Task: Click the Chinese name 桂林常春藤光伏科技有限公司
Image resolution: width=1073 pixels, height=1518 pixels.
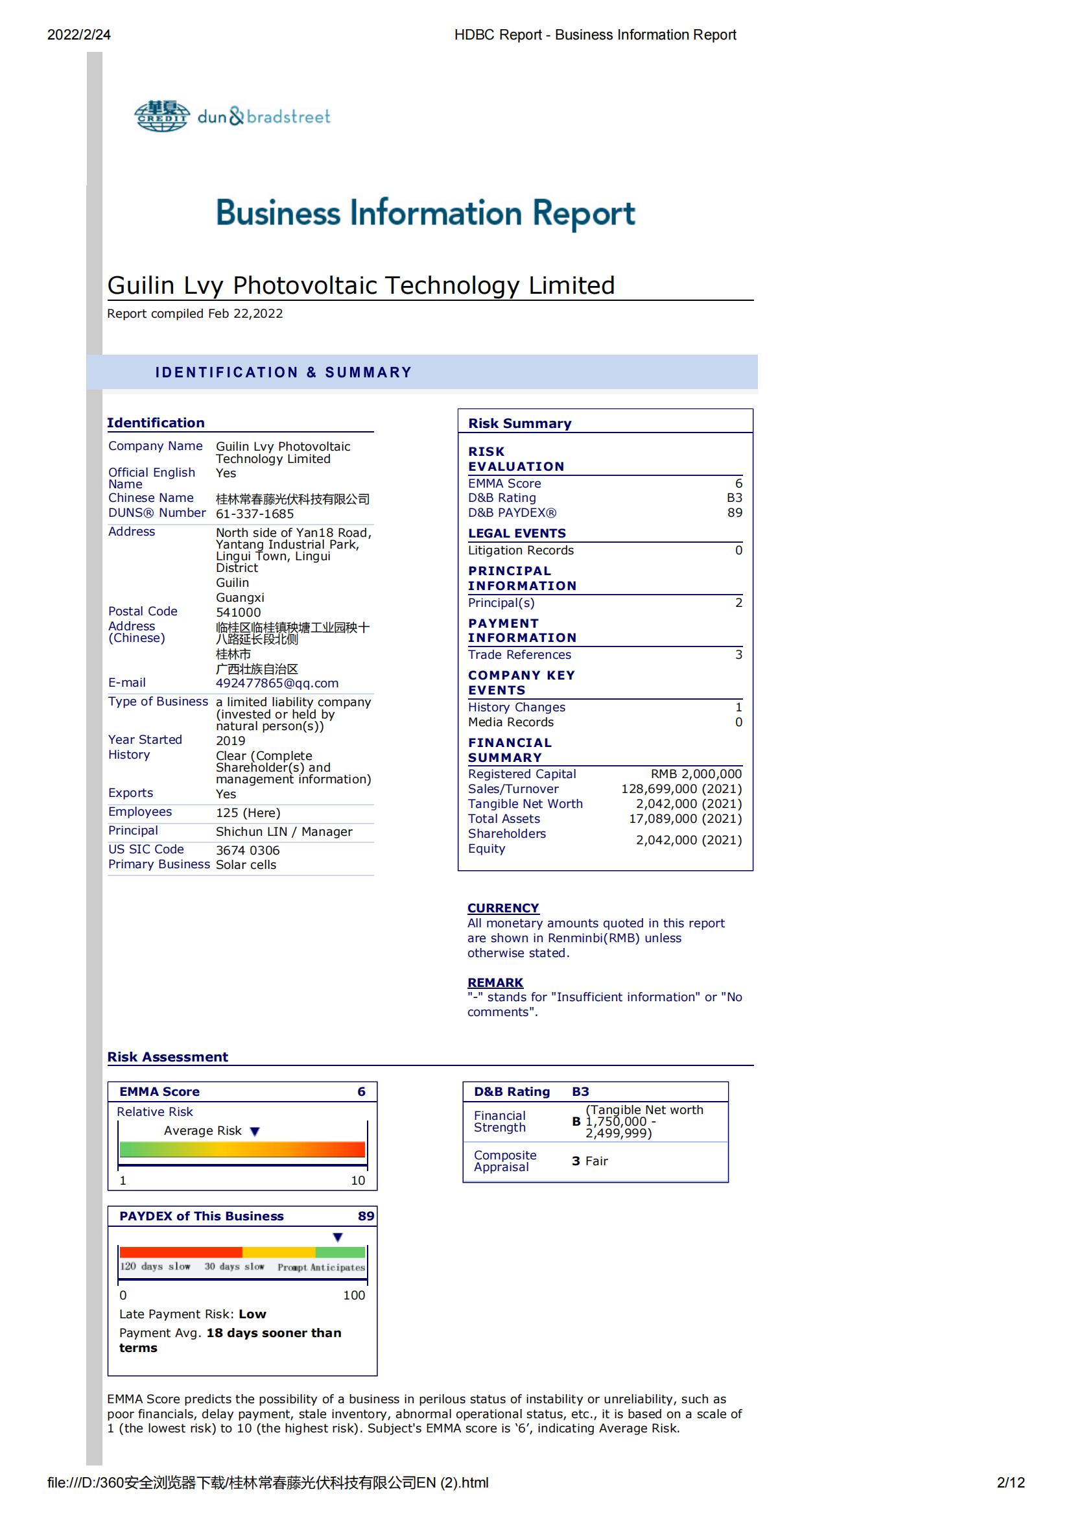Action: tap(292, 499)
